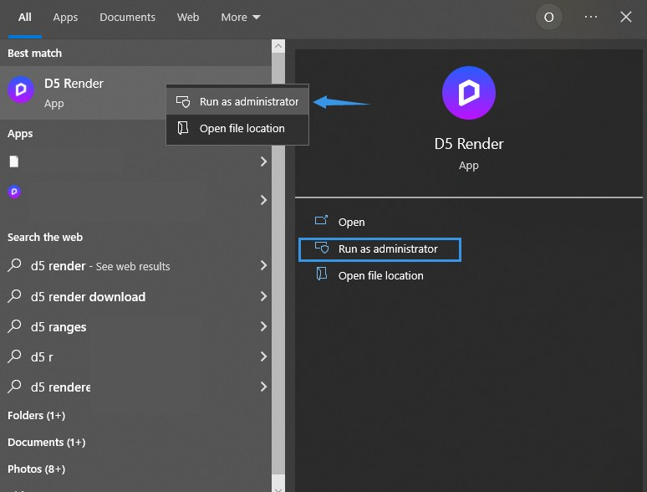
Task: Expand 'd5 ranges' suggestion arrow
Action: pyautogui.click(x=263, y=326)
